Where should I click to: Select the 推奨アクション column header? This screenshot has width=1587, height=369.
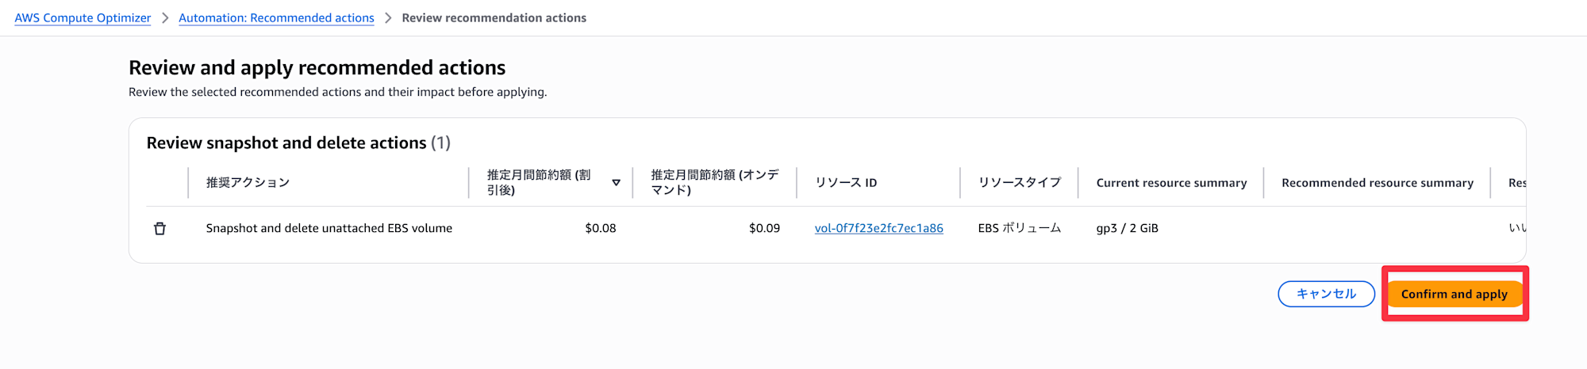click(x=248, y=183)
